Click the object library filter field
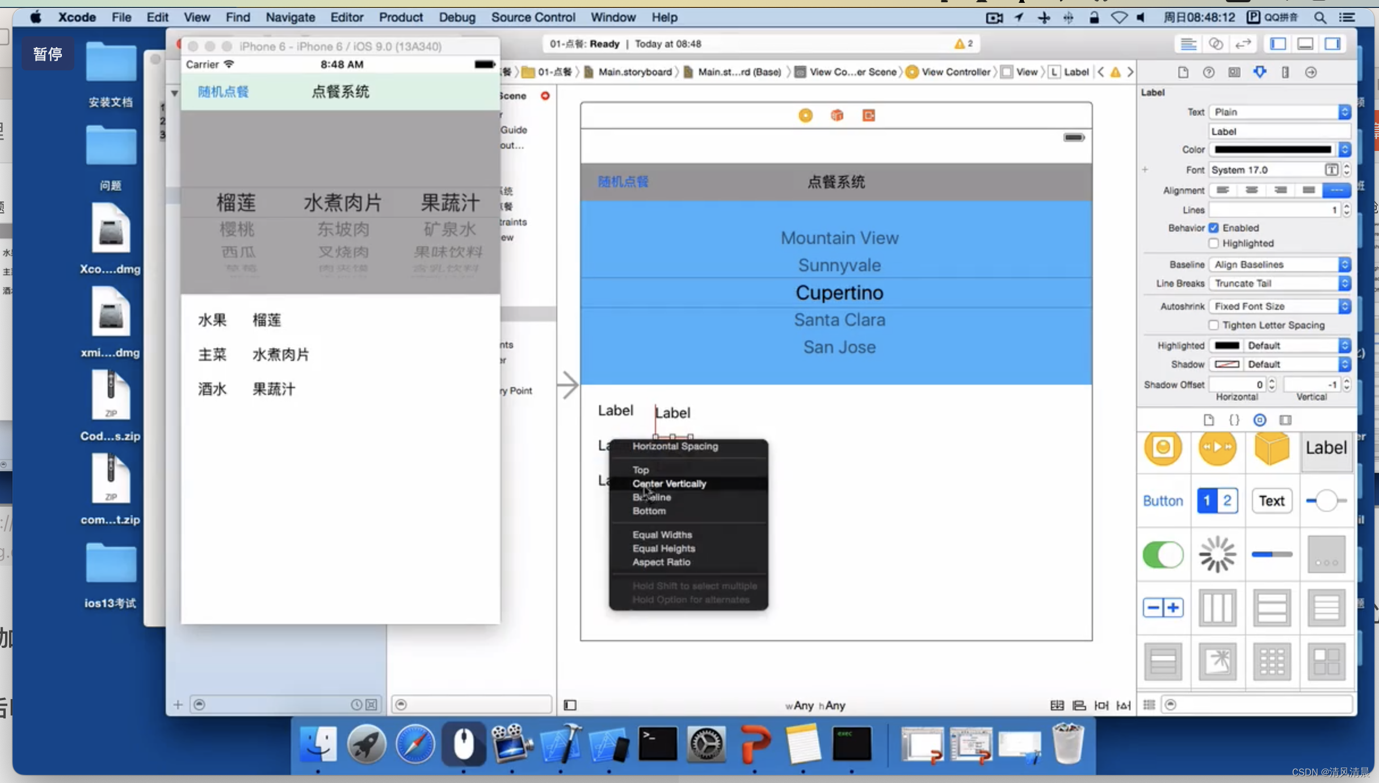1379x783 pixels. pyautogui.click(x=1256, y=705)
